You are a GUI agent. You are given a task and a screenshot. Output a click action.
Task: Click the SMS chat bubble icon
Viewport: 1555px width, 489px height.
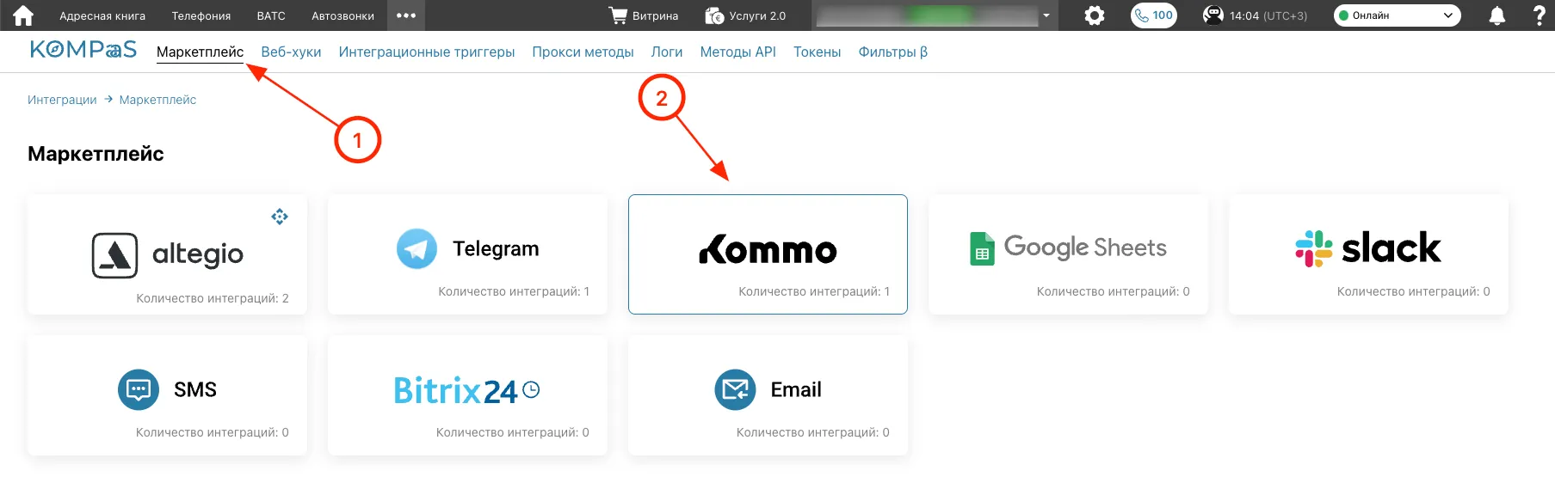[x=139, y=389]
